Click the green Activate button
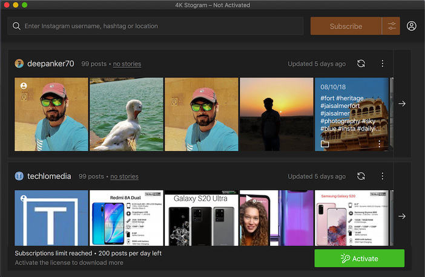 (x=360, y=258)
